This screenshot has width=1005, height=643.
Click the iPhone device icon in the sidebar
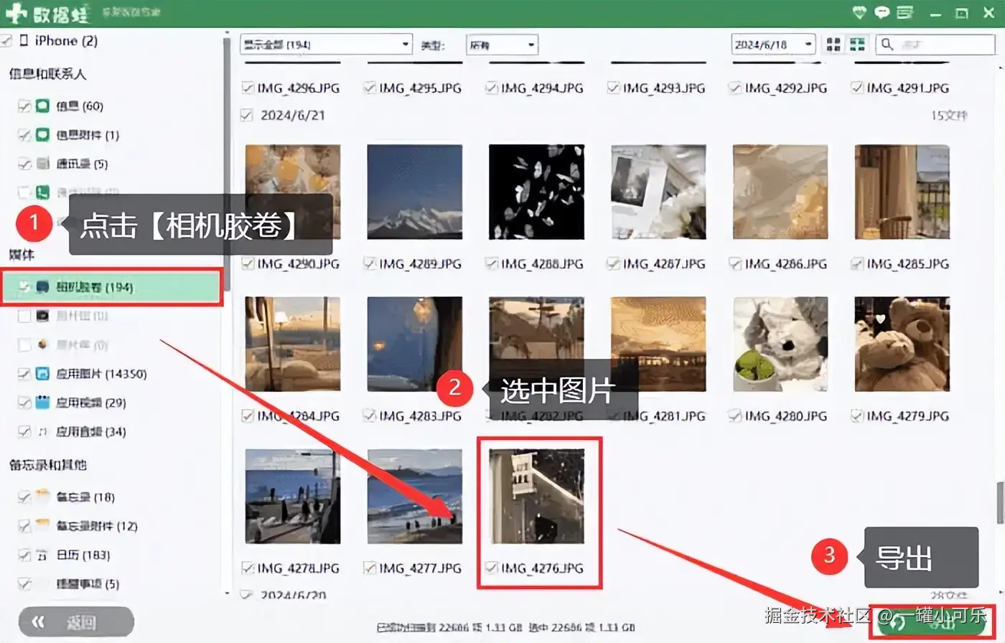[x=24, y=40]
